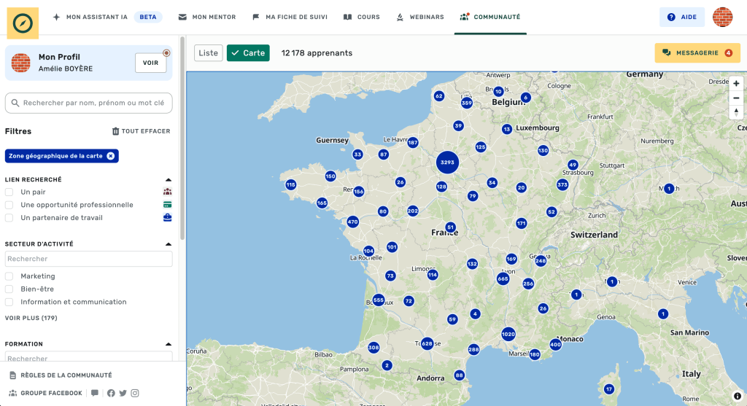Click the map attribution info icon
Image resolution: width=747 pixels, height=406 pixels.
[737, 396]
